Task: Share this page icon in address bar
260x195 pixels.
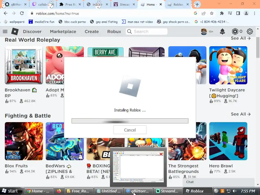Action: tap(204, 13)
